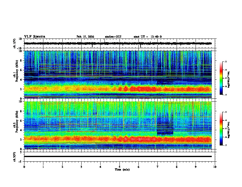Click the time axis tick label "8"
This screenshot has width=242, height=187.
pos(177,167)
